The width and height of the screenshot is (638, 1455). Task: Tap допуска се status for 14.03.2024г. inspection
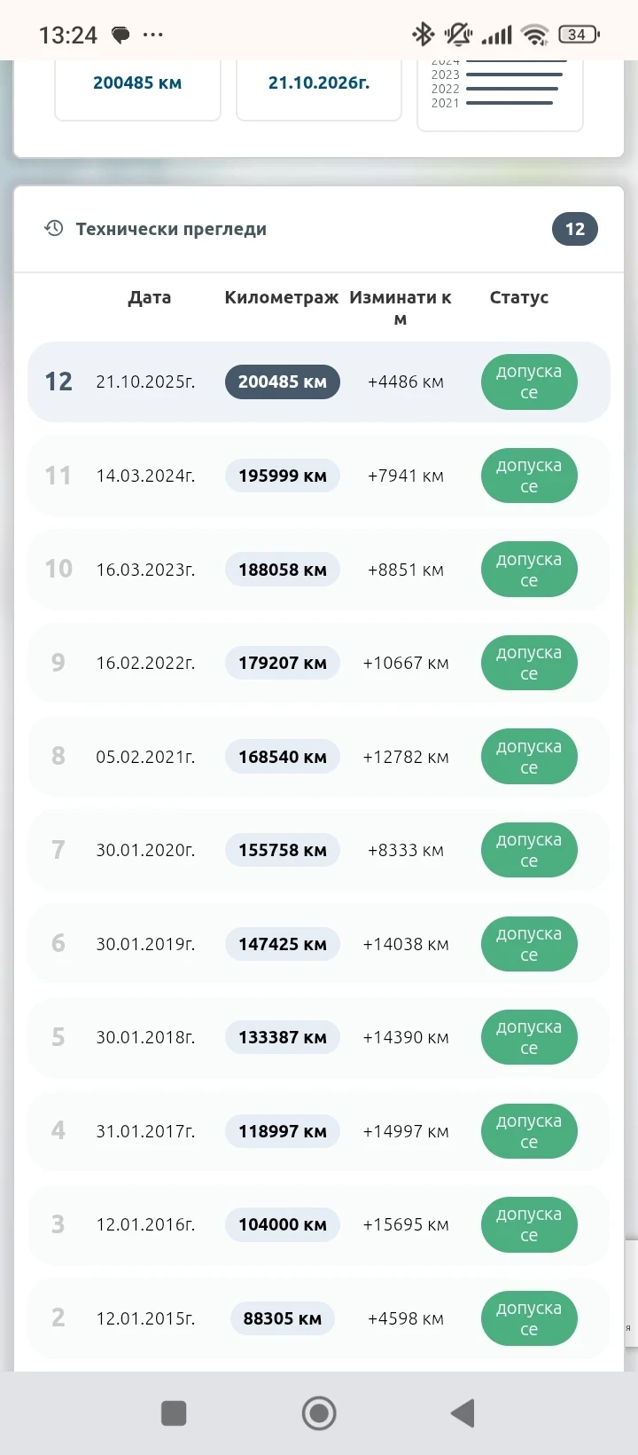[x=529, y=476]
